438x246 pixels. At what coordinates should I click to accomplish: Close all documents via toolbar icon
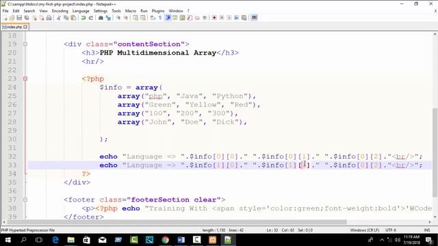point(42,18)
